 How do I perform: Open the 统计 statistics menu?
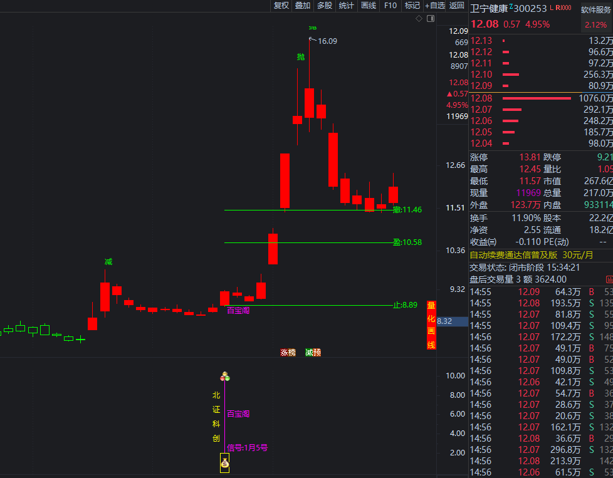click(347, 6)
